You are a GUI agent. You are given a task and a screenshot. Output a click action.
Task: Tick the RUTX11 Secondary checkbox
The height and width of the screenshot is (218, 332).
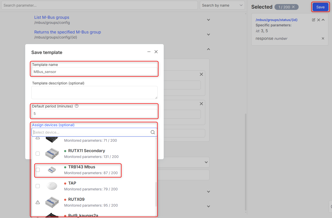click(38, 154)
